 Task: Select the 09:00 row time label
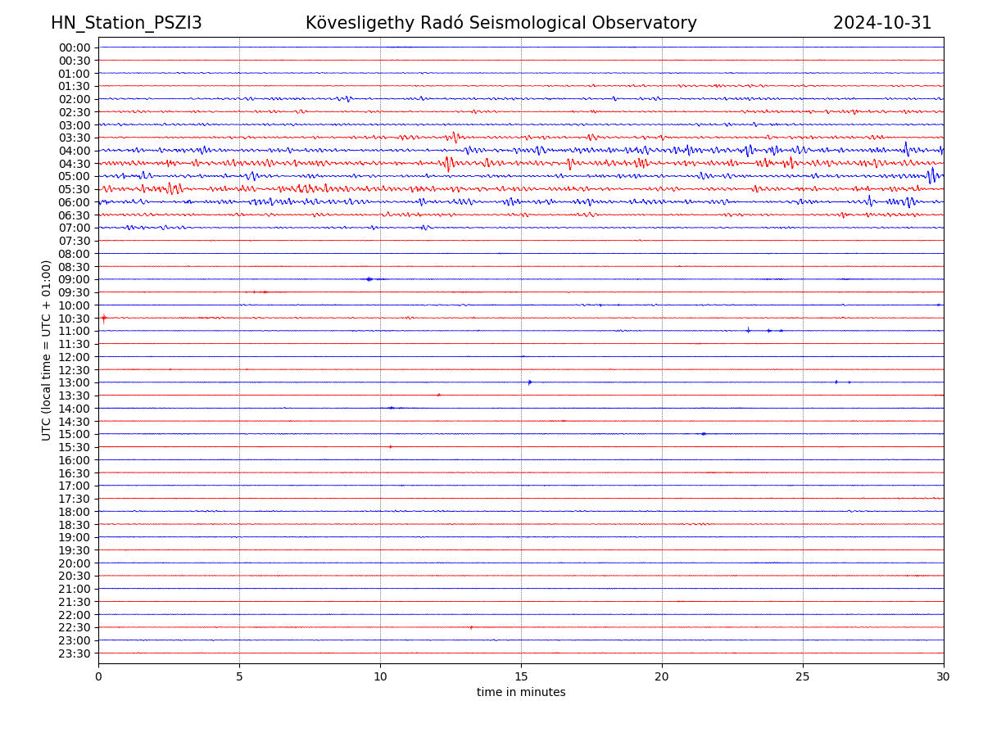pos(75,279)
